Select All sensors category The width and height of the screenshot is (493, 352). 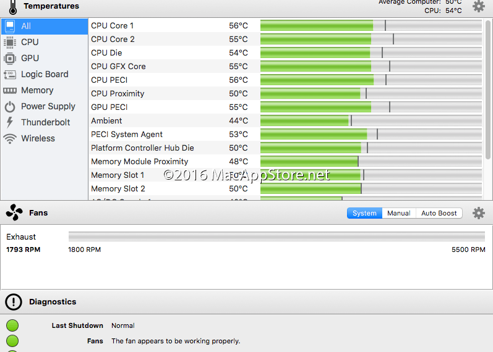click(x=45, y=26)
